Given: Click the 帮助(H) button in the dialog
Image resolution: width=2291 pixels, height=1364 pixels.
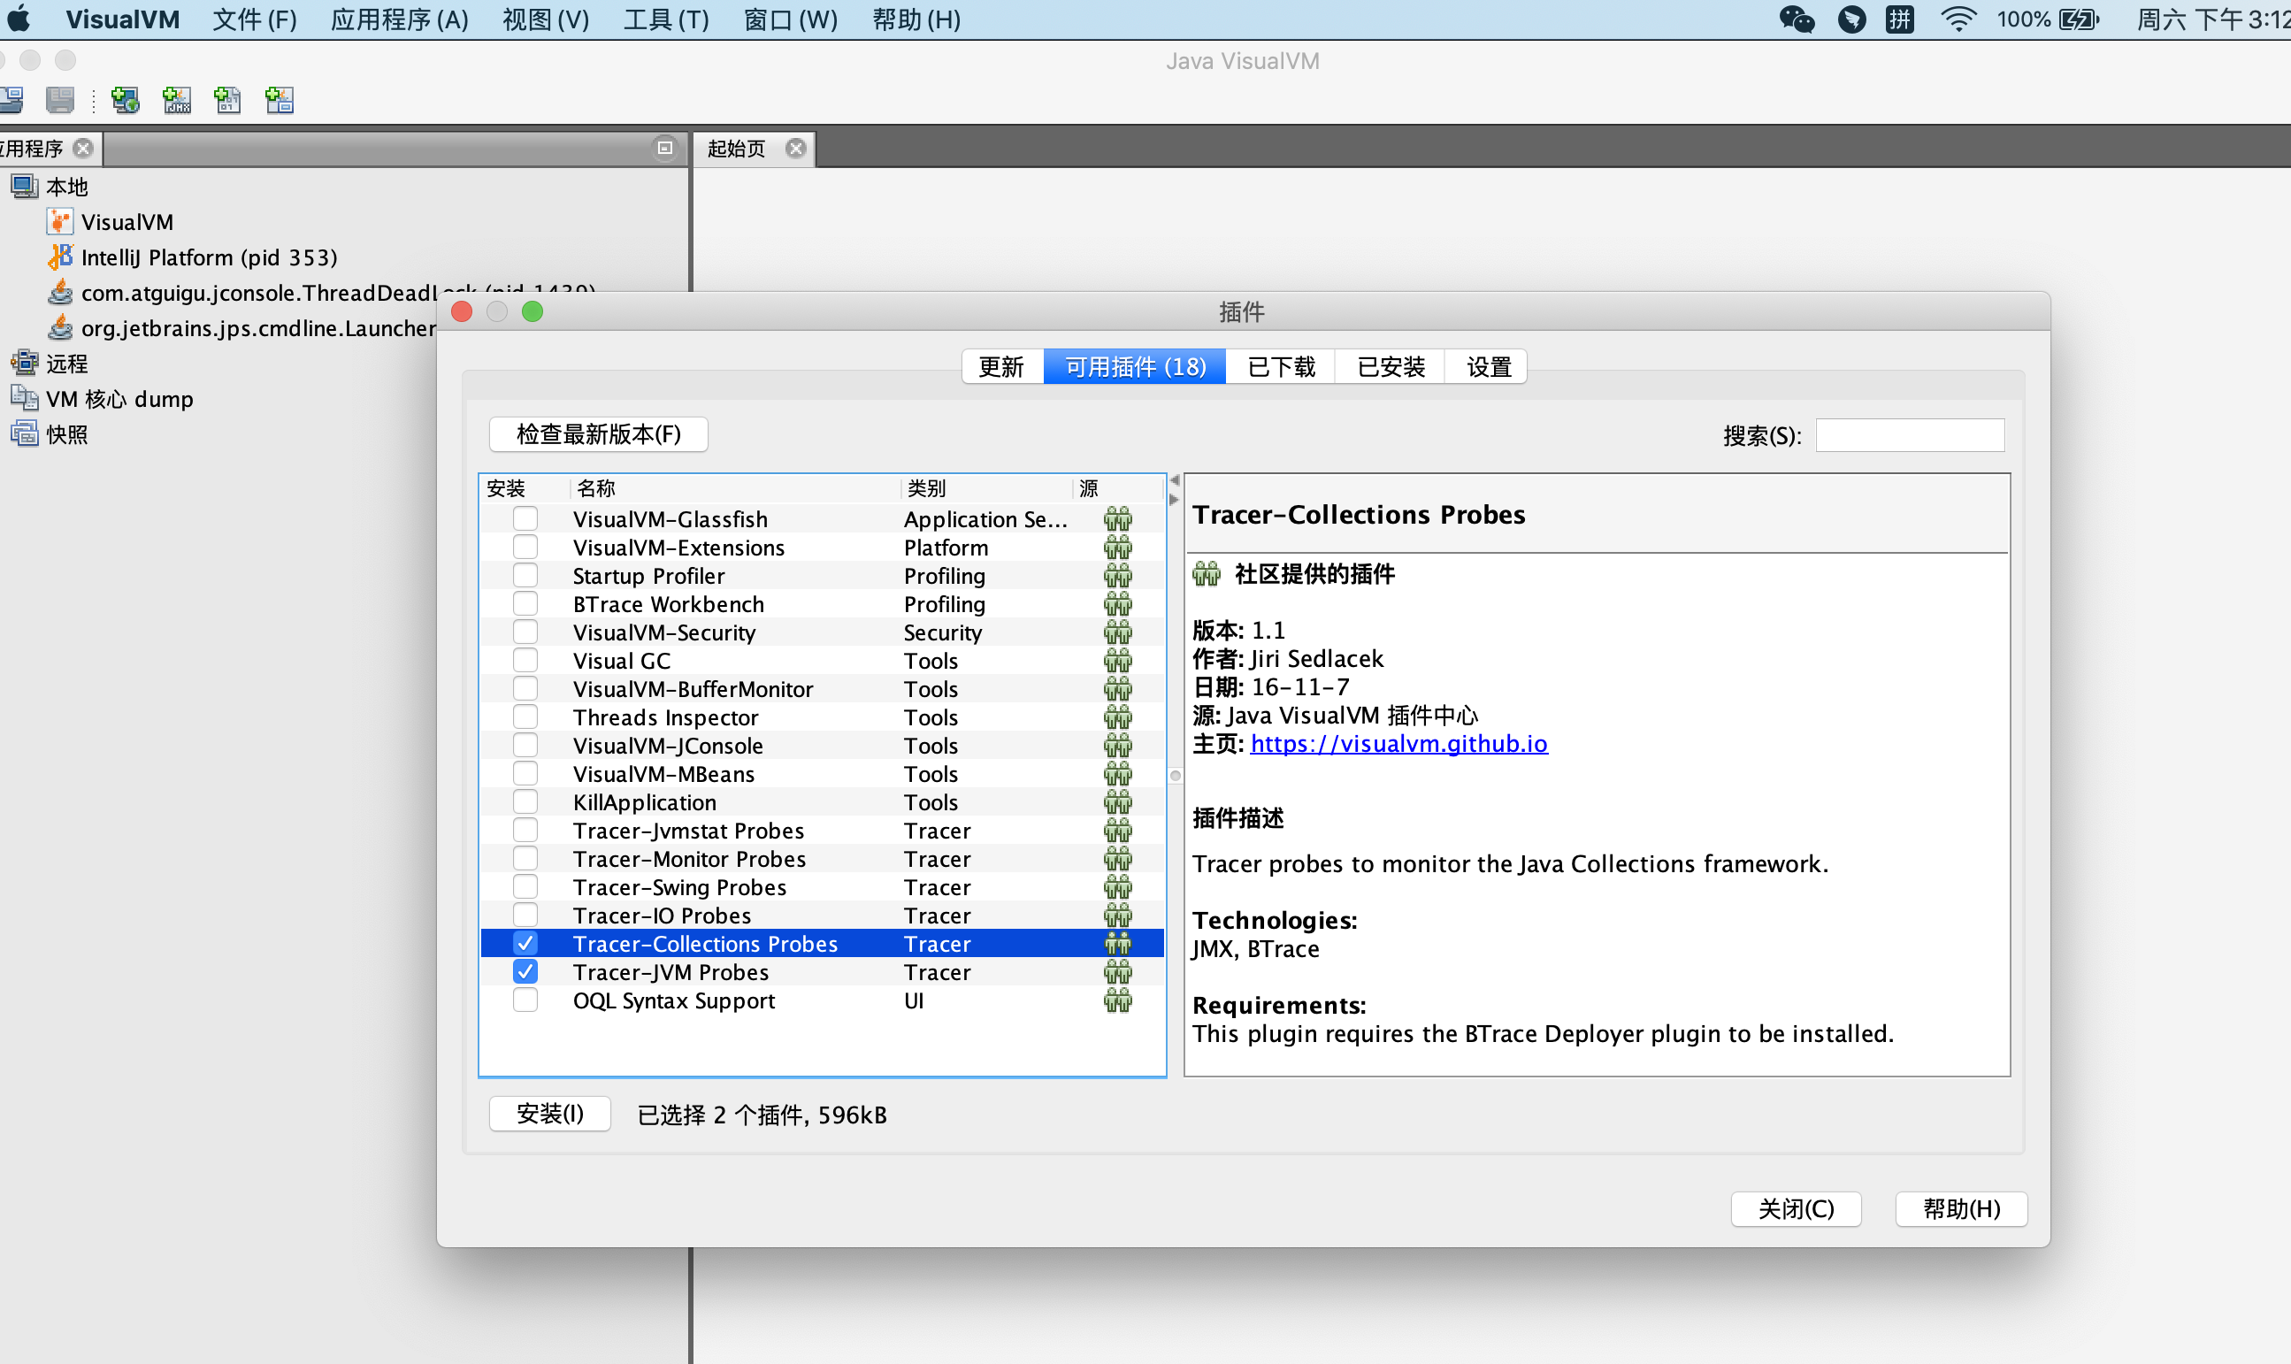Looking at the screenshot, I should [x=1961, y=1208].
